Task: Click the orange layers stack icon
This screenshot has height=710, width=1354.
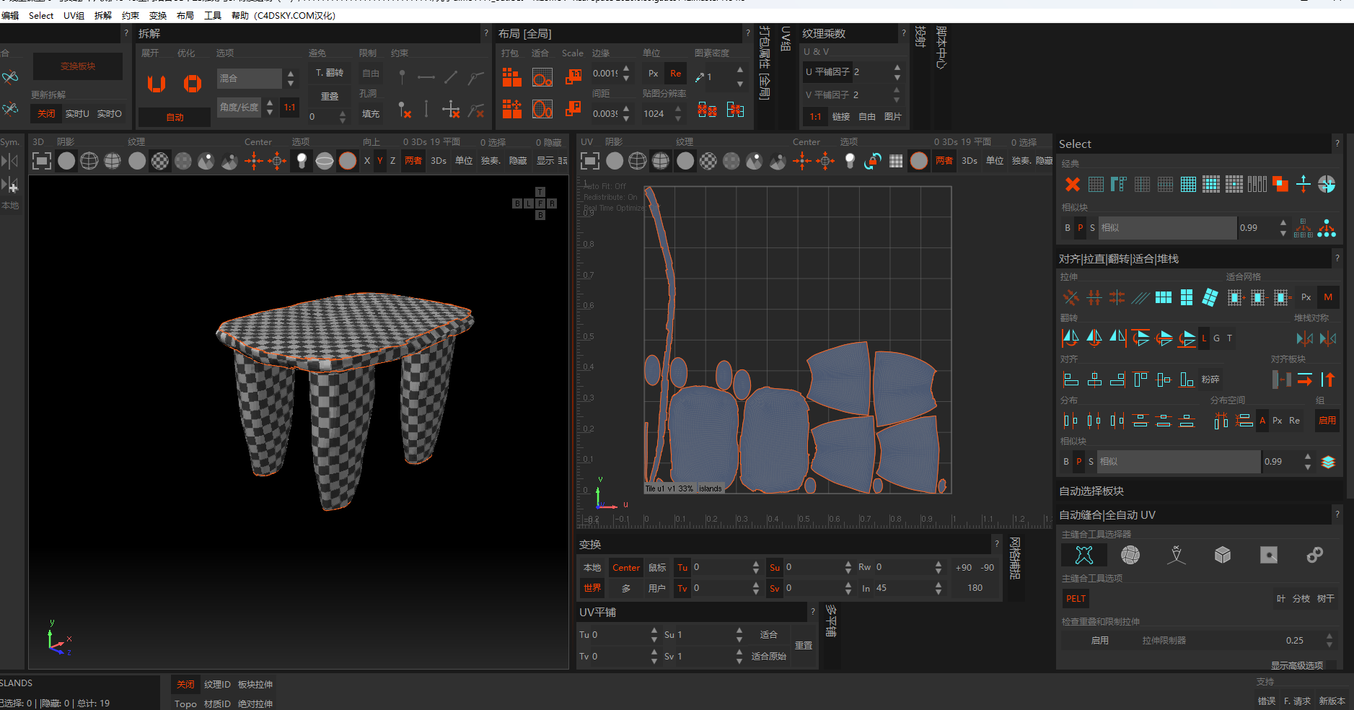Action: 1328,462
